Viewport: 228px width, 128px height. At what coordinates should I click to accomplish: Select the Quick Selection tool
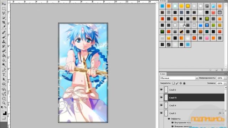point(4,18)
